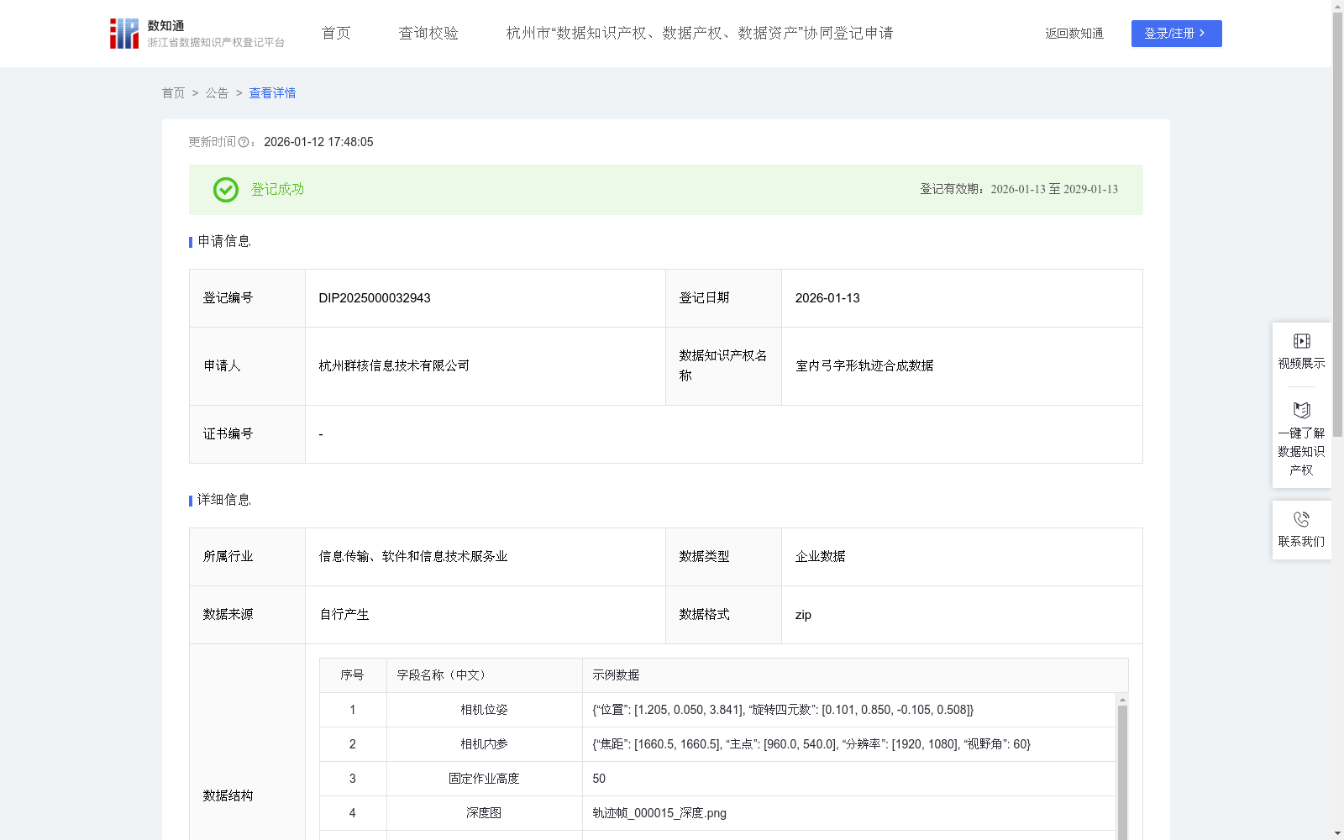Click the zip data format value

tap(803, 615)
